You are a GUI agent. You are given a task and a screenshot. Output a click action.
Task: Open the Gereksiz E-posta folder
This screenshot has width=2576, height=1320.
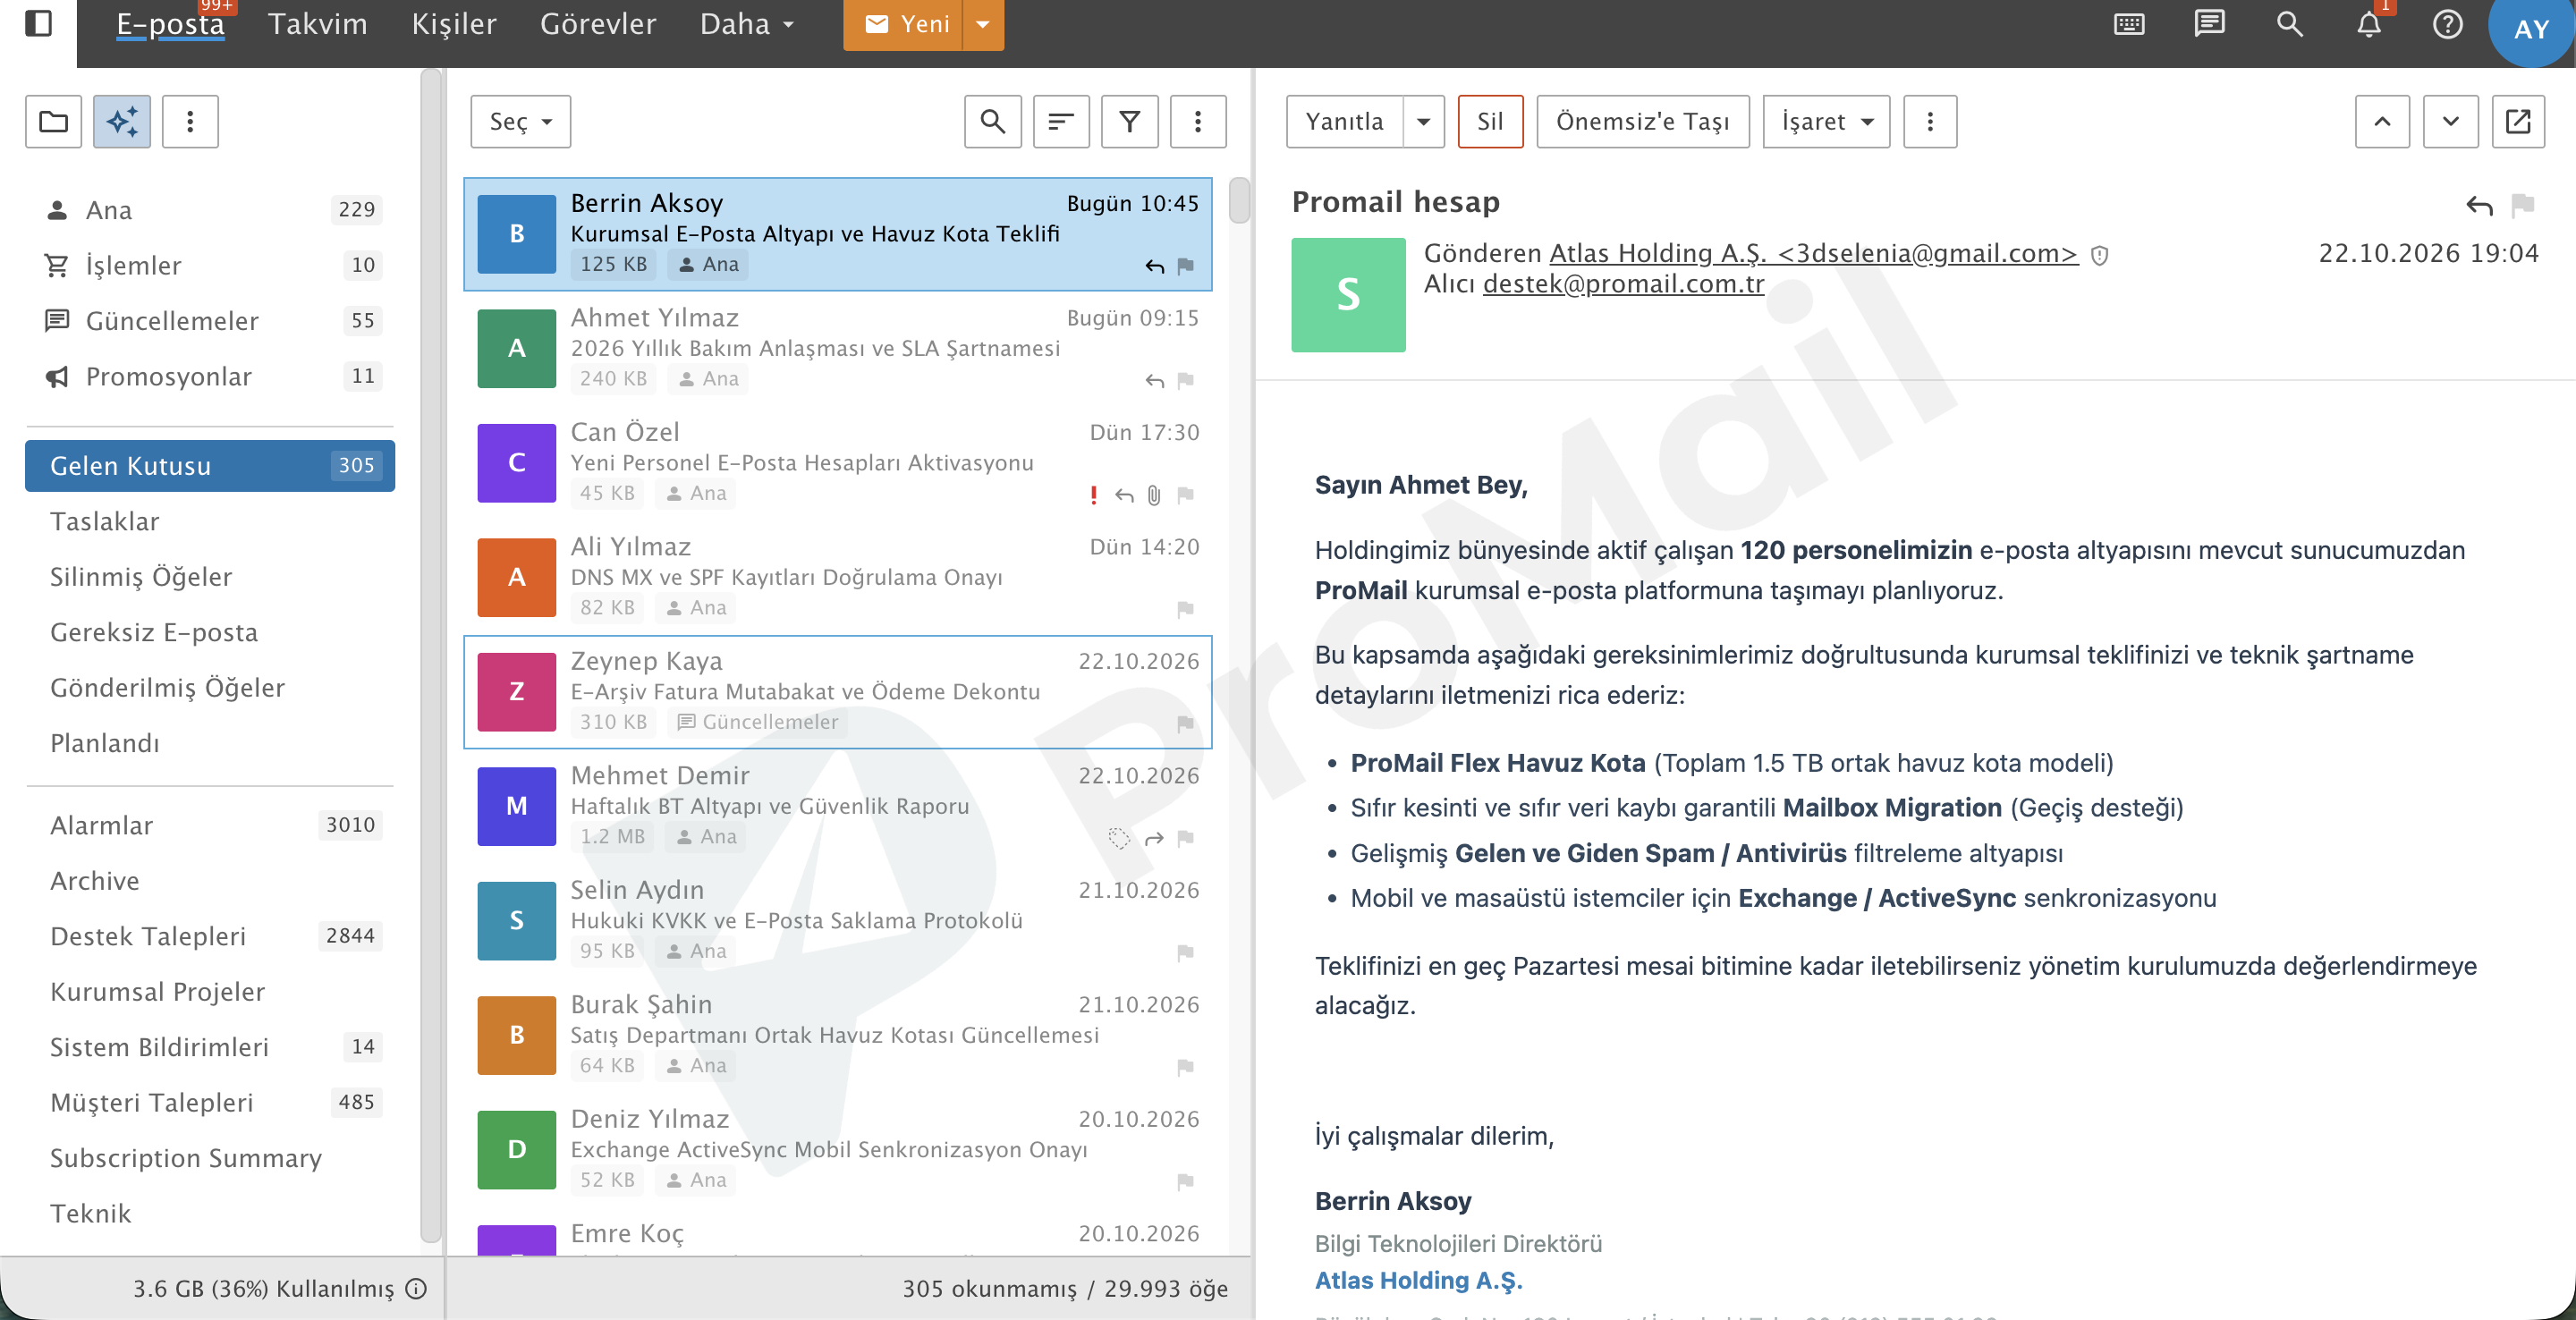click(210, 632)
